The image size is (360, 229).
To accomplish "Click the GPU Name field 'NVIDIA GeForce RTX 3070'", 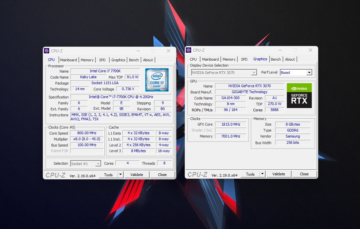I will pos(250,86).
